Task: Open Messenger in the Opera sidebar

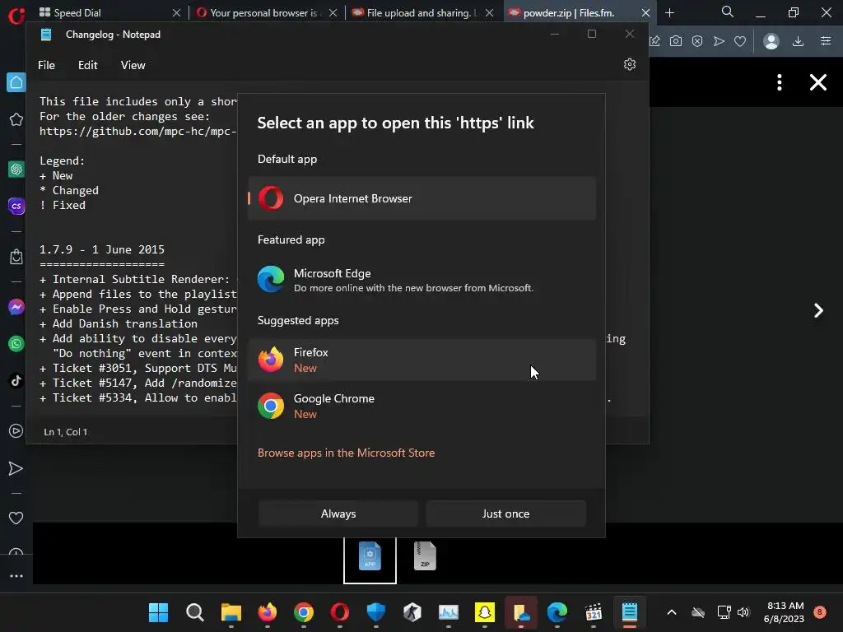Action: click(x=16, y=307)
